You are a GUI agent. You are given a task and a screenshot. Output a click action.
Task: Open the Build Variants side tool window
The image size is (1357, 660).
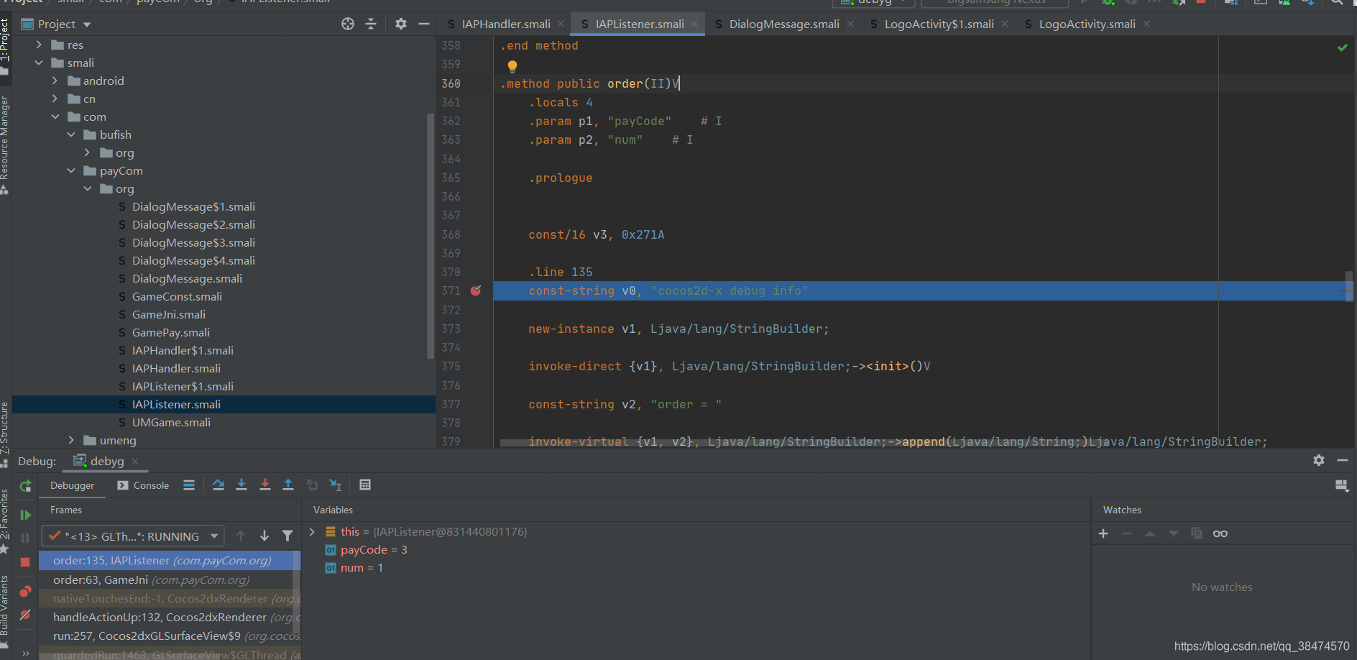5,612
